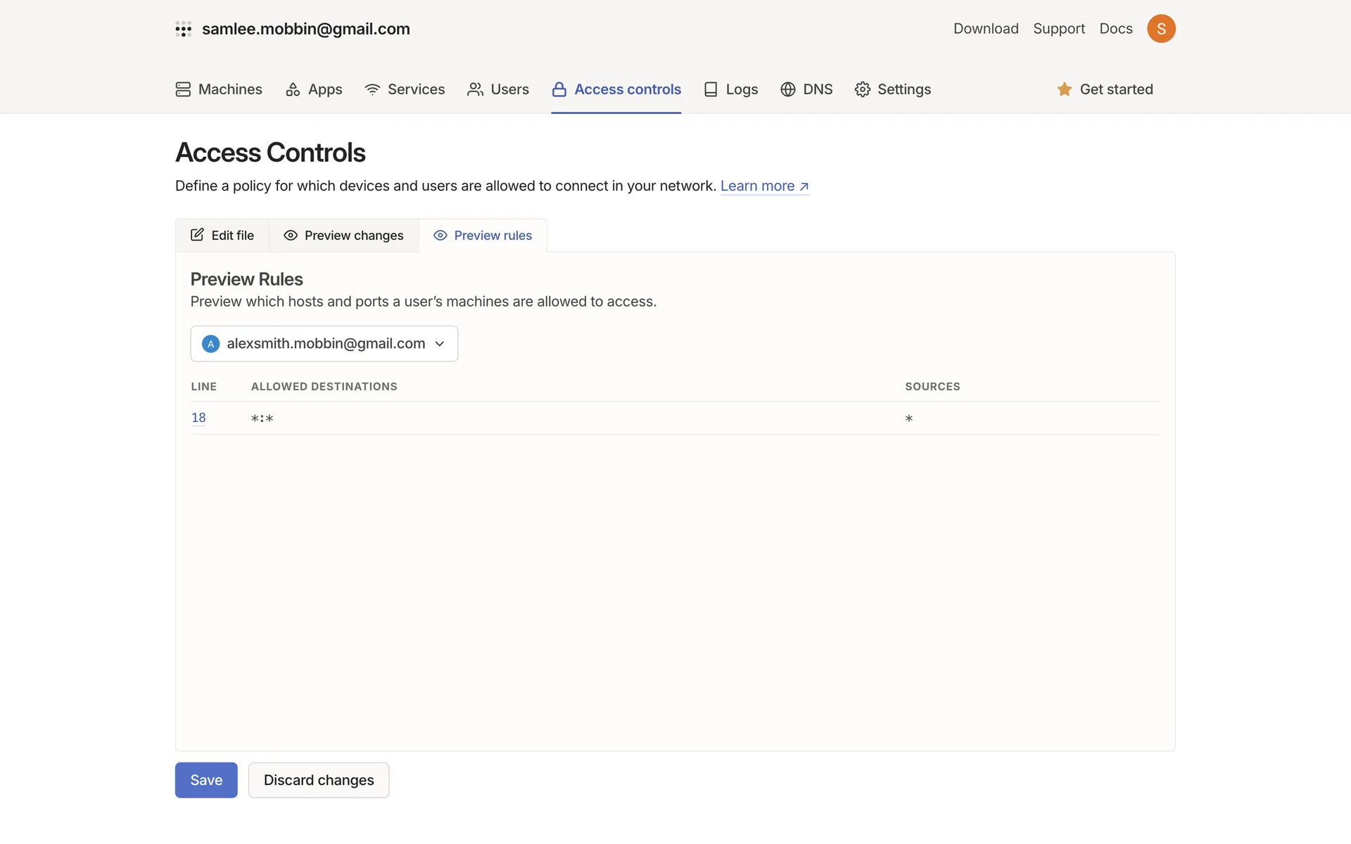
Task: Switch to the Preview changes tab
Action: point(343,236)
